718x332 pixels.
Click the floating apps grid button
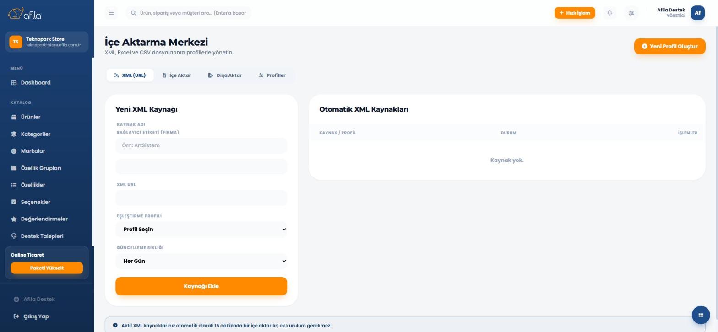(701, 315)
